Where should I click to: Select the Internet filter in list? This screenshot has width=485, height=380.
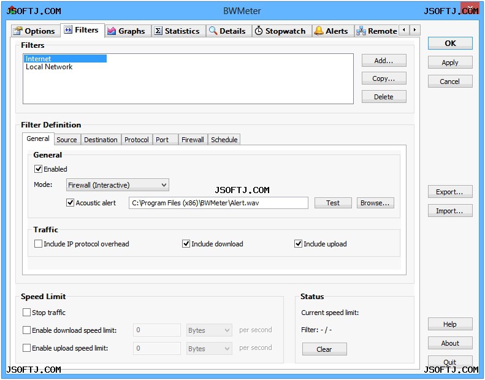point(65,59)
